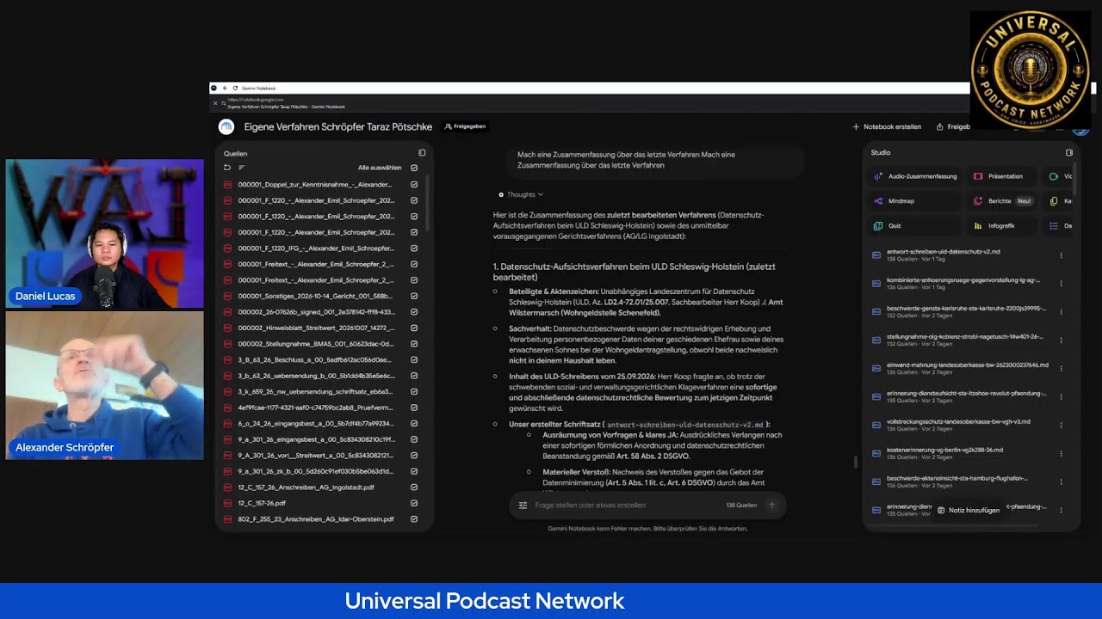Click the Mindmap tile icon in Studio

pyautogui.click(x=878, y=201)
